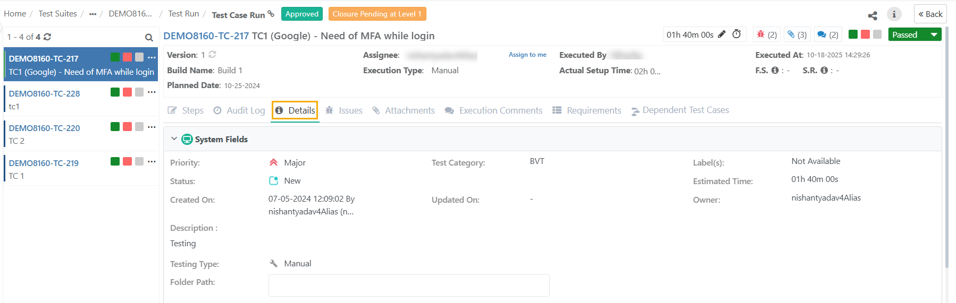Refresh the test case list count
This screenshot has height=303, width=956.
click(47, 37)
